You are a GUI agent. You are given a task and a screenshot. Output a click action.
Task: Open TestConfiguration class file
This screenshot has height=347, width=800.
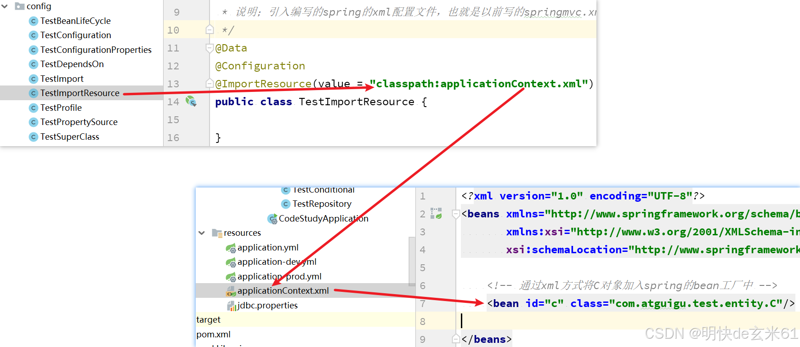coord(76,35)
